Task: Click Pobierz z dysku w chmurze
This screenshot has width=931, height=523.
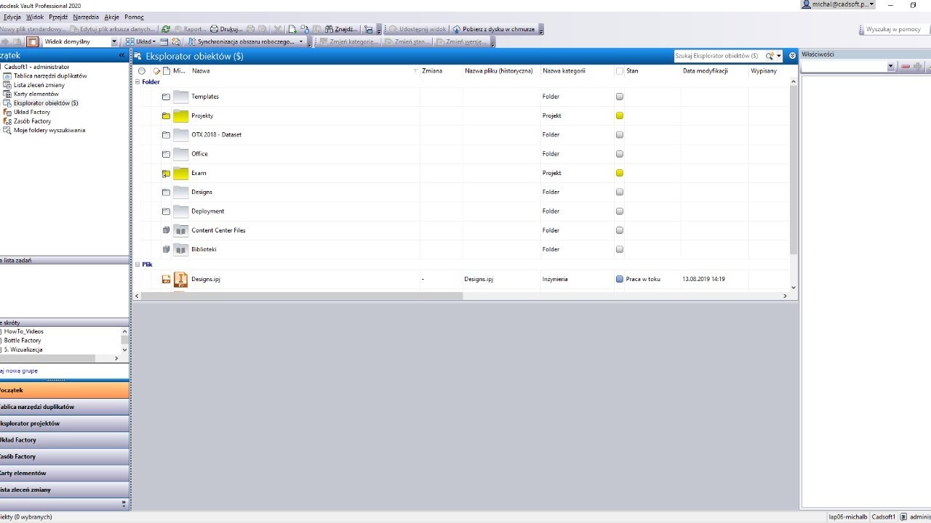Action: [494, 29]
